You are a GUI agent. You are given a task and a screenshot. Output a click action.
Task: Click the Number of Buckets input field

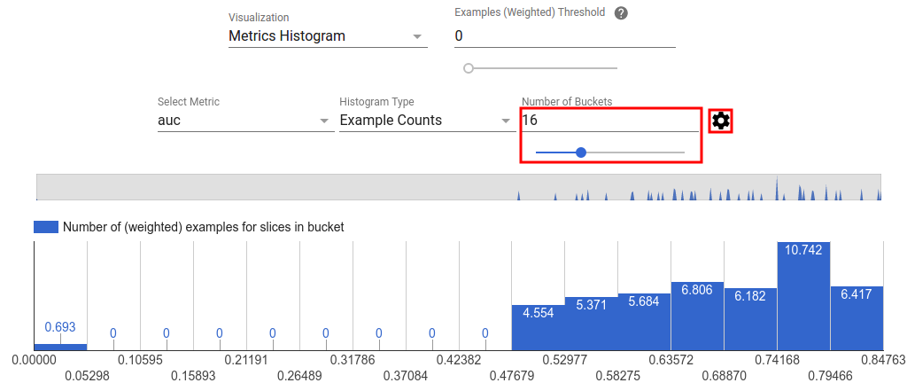click(609, 121)
